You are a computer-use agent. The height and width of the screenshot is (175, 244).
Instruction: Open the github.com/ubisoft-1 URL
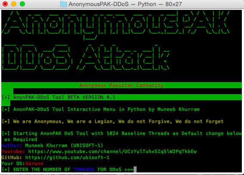(x=67, y=157)
